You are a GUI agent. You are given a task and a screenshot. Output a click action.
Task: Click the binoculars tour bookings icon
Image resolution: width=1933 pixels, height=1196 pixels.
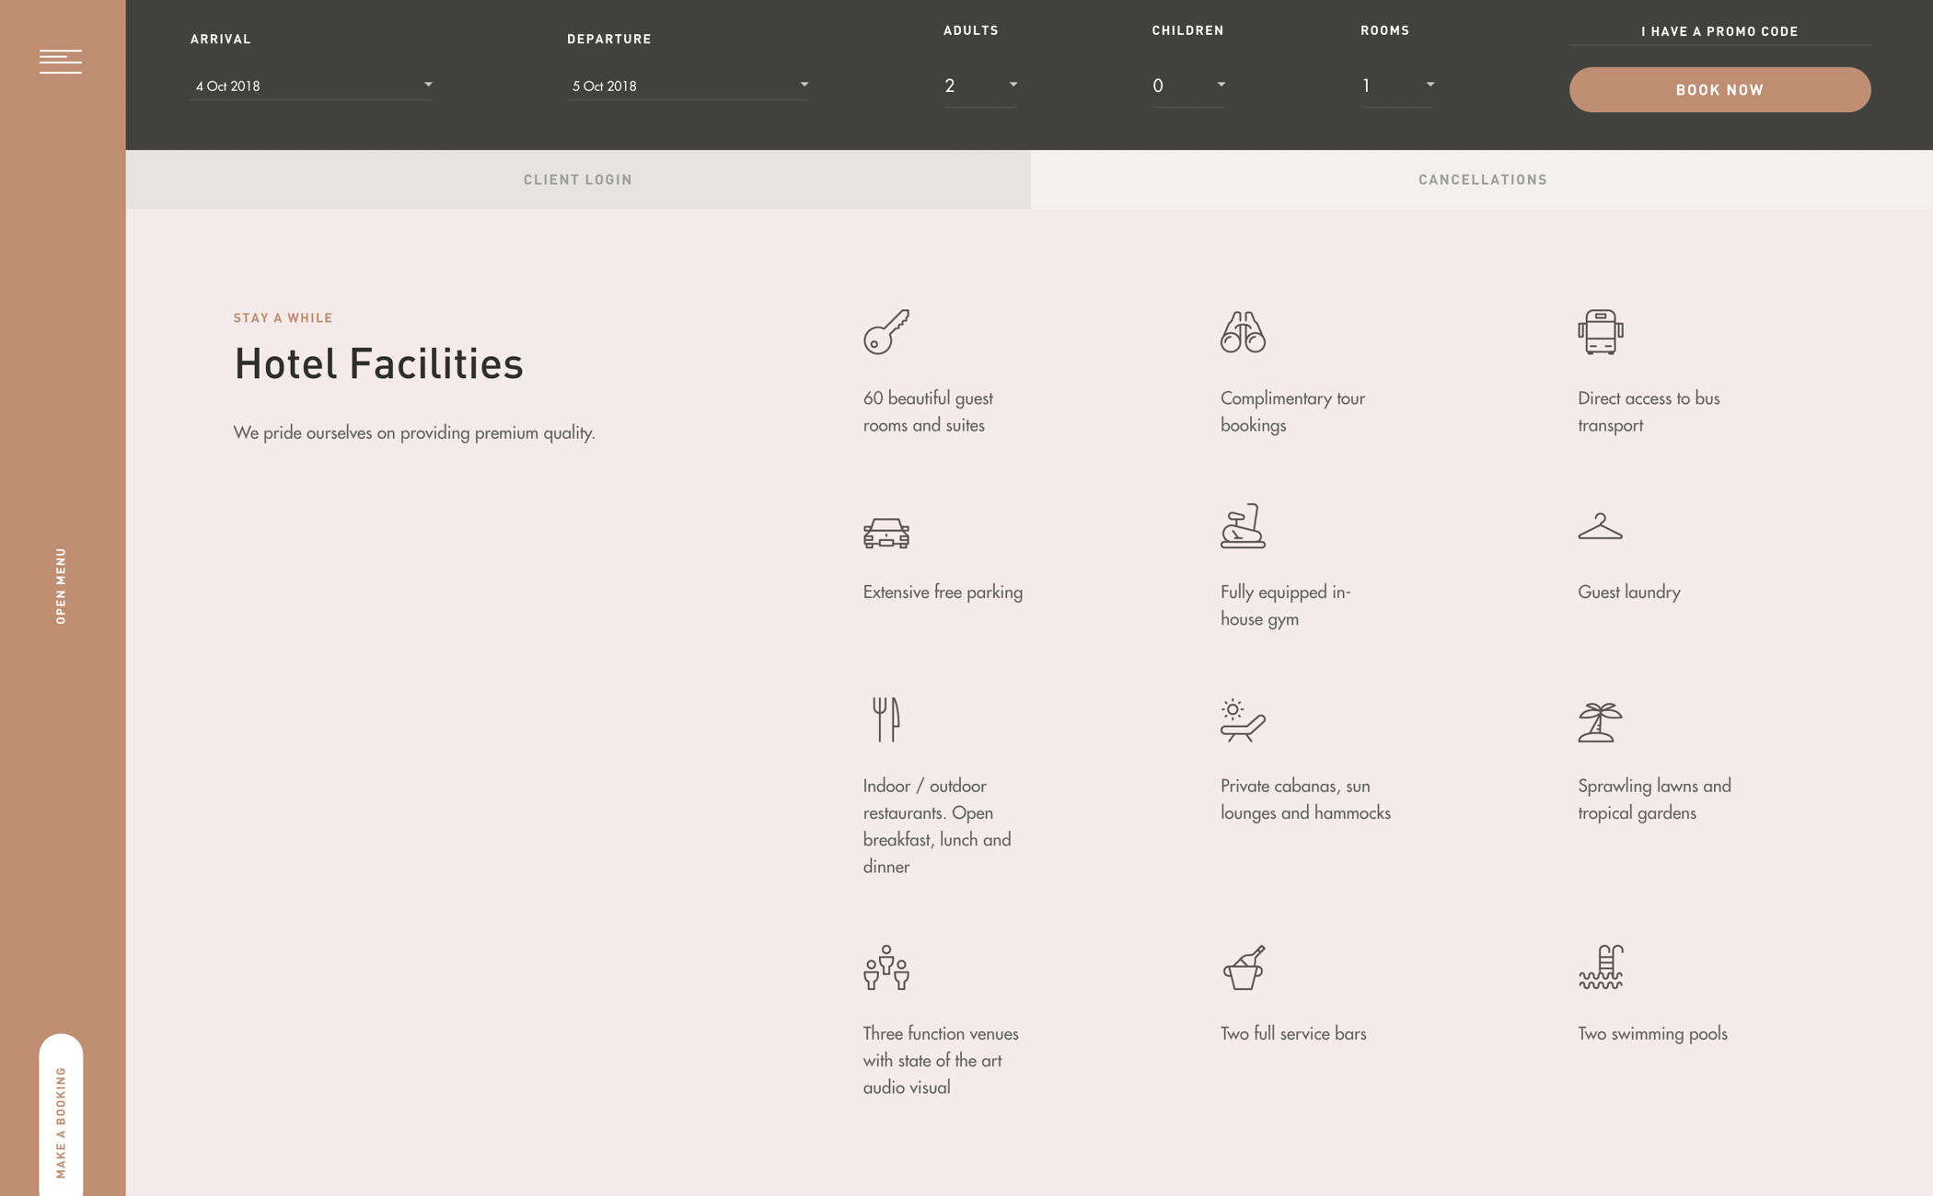[x=1243, y=332]
